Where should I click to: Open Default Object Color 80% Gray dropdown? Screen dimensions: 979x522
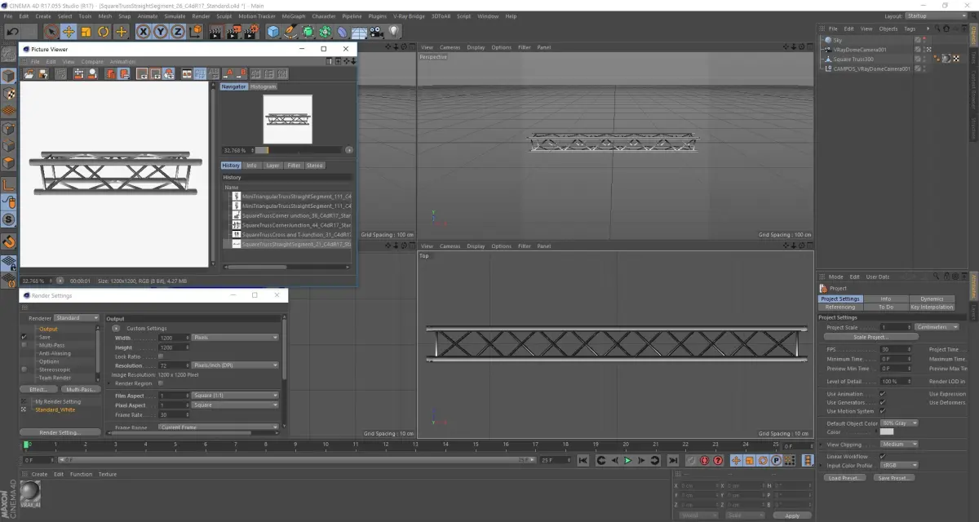click(899, 423)
